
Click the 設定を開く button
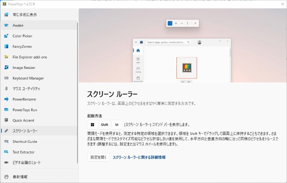[x=98, y=158]
